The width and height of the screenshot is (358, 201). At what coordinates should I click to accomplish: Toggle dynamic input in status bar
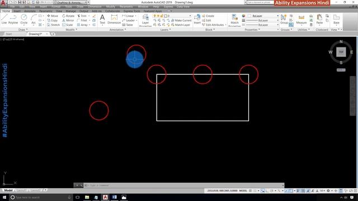(263, 191)
